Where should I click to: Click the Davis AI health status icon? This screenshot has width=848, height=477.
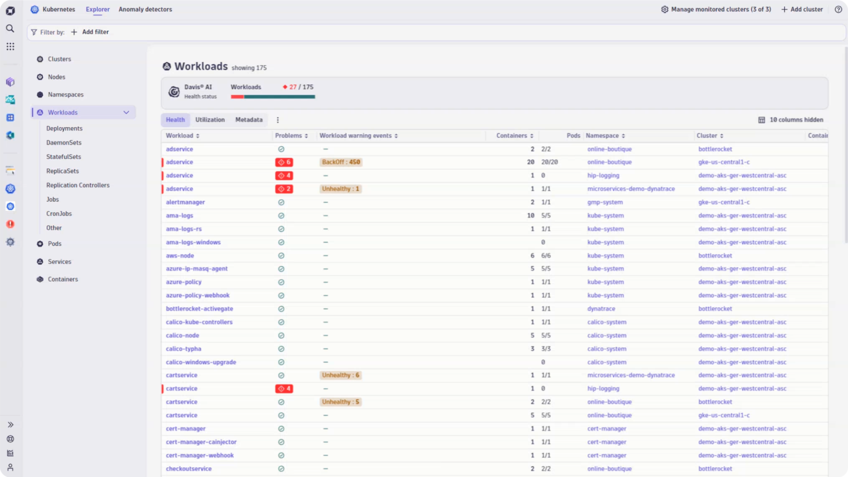tap(174, 91)
